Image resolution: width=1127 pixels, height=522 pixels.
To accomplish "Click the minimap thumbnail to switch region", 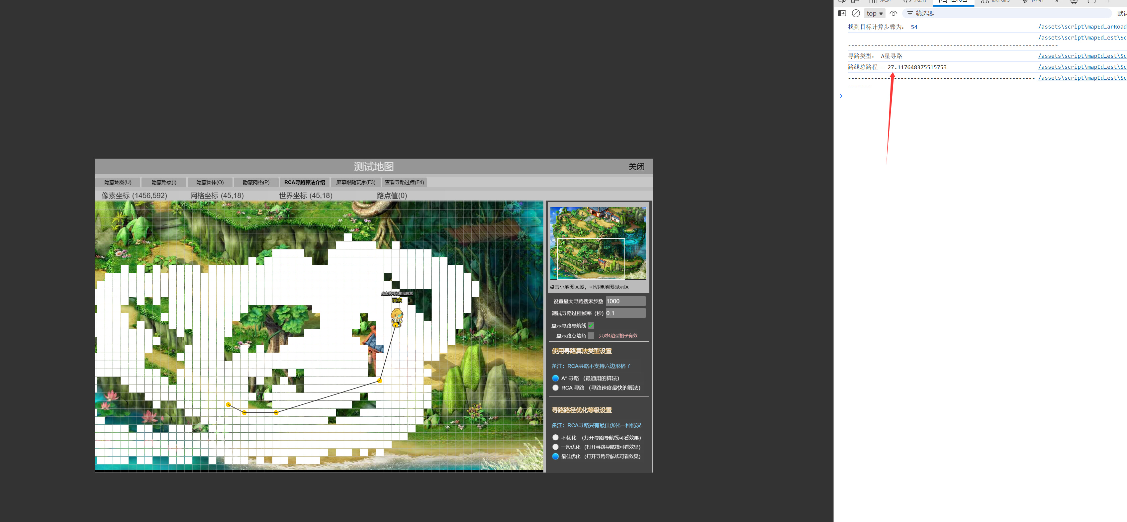I will tap(598, 243).
